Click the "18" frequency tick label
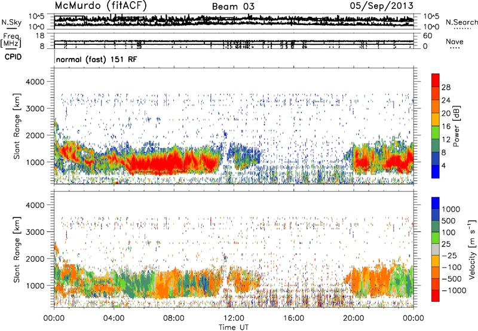Viewport: 478px width, 331px height. click(39, 36)
